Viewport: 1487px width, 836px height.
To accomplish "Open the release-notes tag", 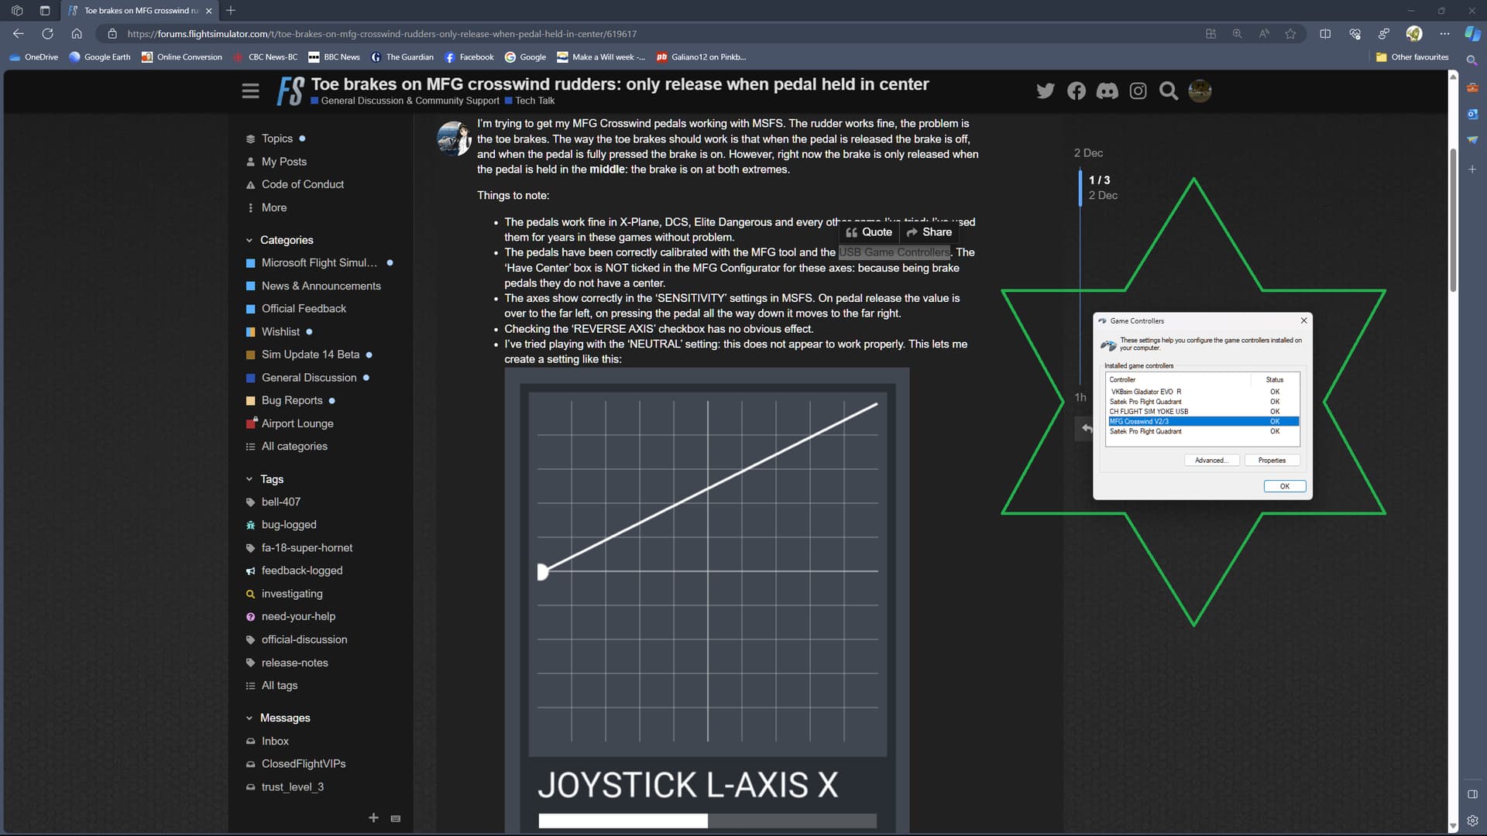I will [294, 663].
